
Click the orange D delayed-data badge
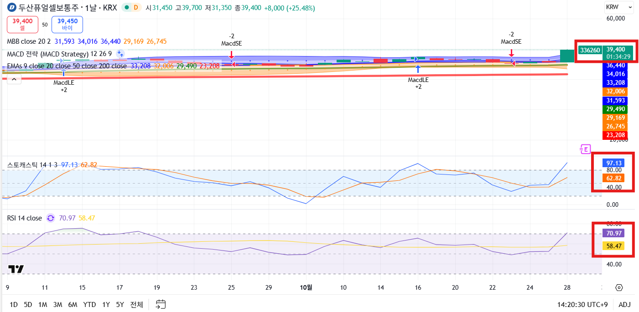point(135,8)
